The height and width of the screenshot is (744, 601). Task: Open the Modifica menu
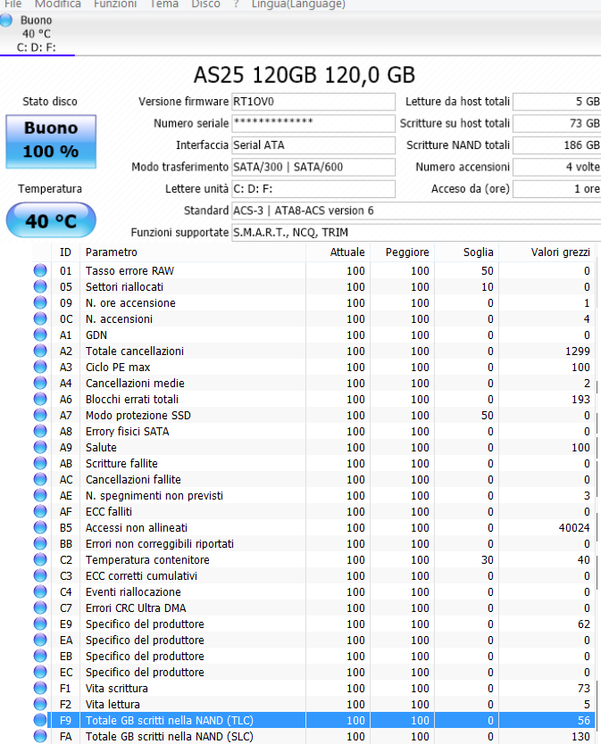58,4
